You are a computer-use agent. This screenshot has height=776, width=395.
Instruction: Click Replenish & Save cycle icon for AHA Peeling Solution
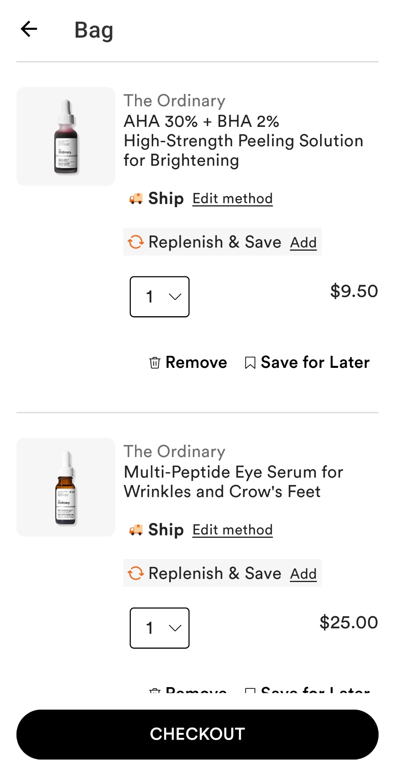136,242
